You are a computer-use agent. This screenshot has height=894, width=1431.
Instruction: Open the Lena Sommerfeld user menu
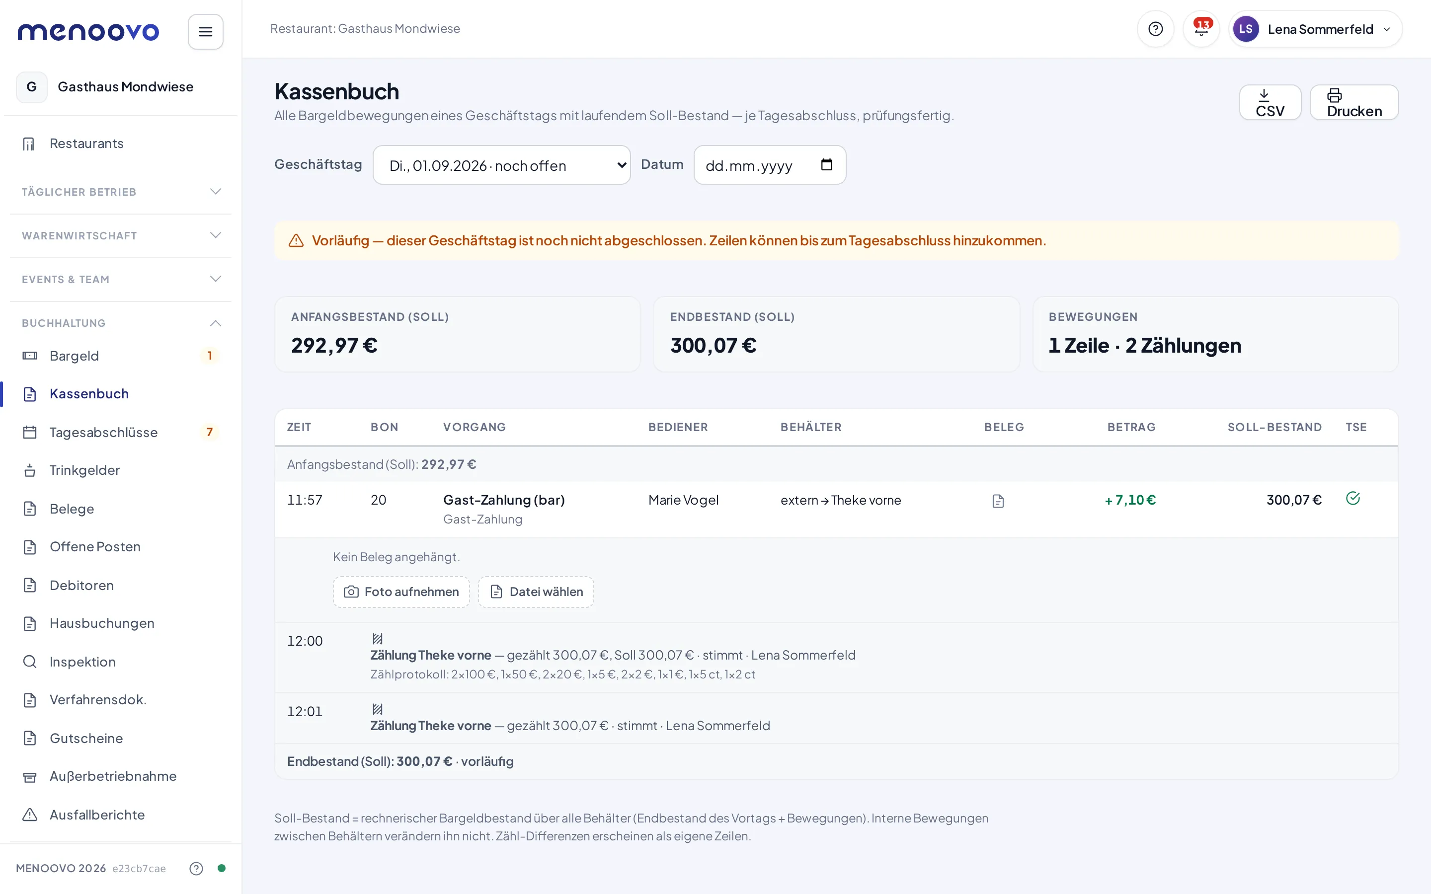point(1315,29)
